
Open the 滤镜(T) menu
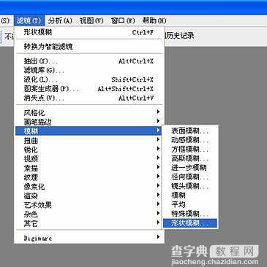coord(29,20)
